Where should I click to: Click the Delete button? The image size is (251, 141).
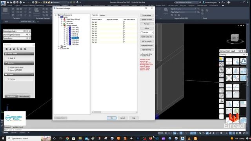(x=147, y=28)
